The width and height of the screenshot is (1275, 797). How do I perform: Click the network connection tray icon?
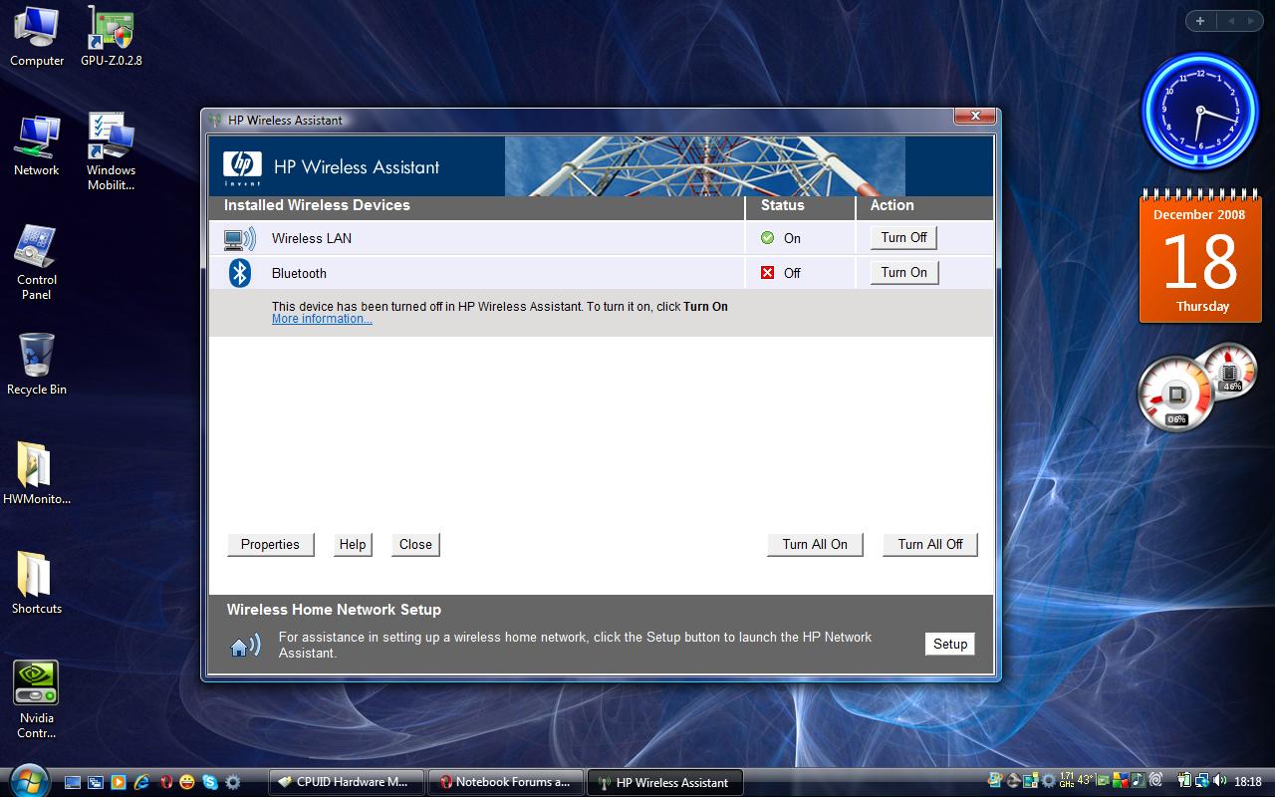[x=1202, y=780]
